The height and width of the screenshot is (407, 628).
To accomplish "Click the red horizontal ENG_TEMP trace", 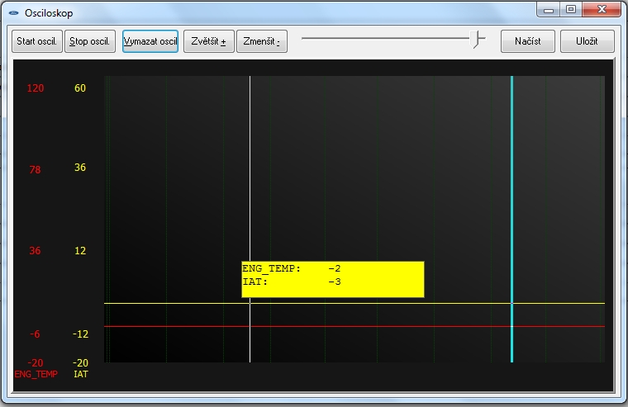I will coord(372,326).
